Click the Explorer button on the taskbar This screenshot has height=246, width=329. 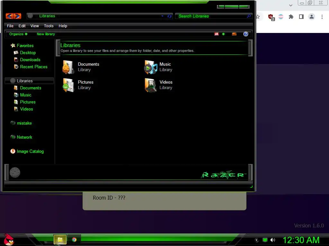coord(60,240)
